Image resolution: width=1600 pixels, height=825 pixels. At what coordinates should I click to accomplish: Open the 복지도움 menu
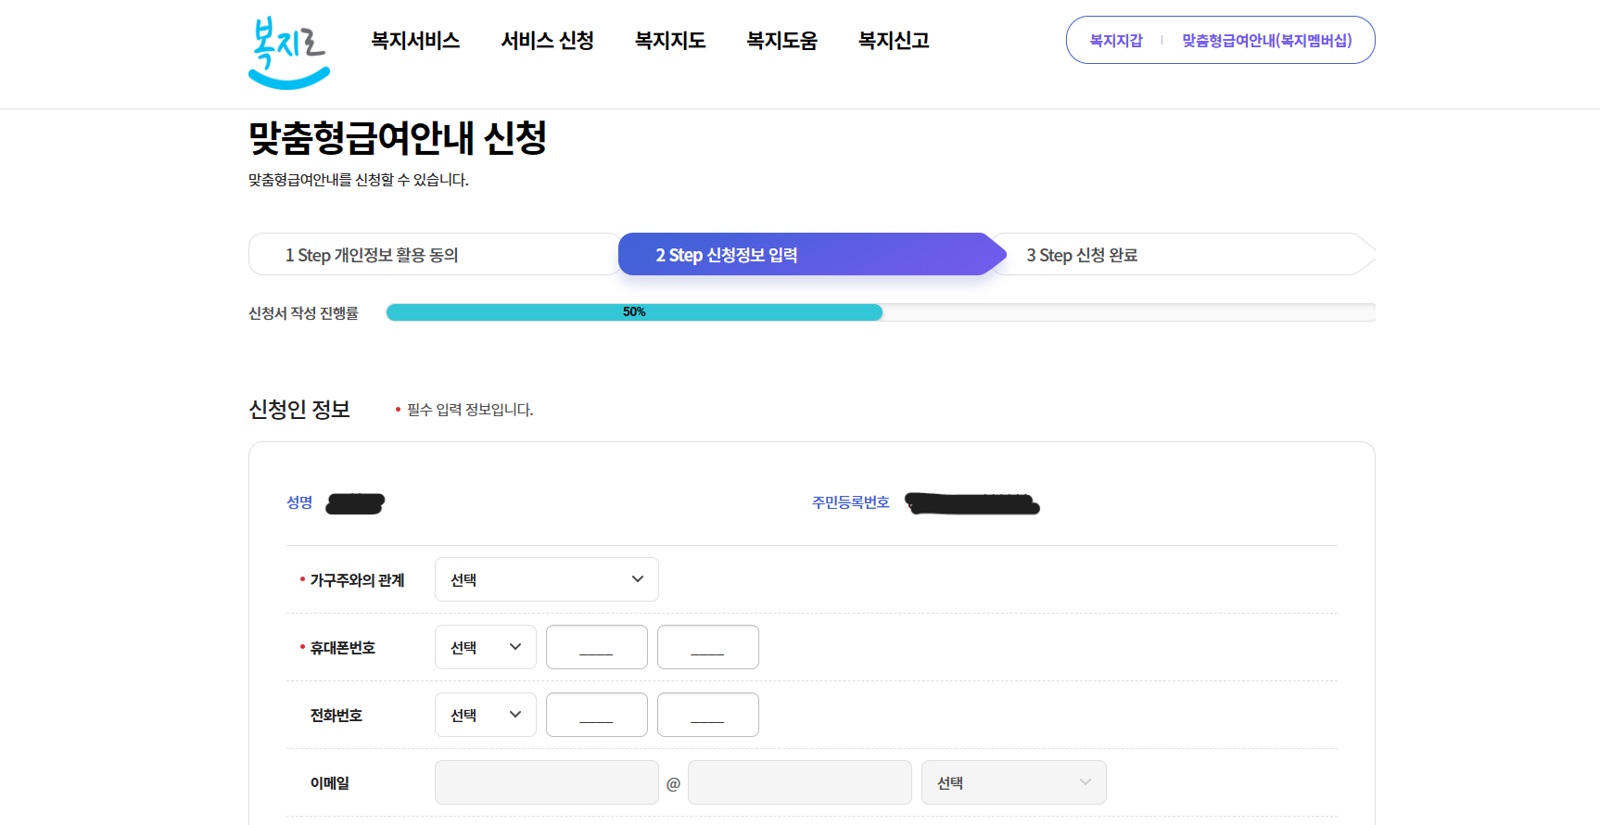pos(782,41)
